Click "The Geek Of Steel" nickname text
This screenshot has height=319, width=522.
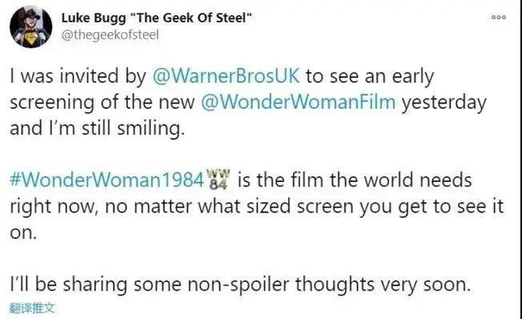click(x=191, y=18)
